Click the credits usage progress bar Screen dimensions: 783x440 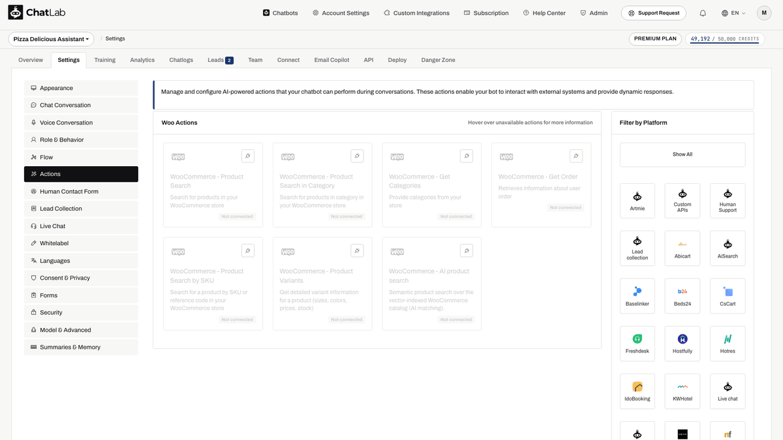[724, 44]
